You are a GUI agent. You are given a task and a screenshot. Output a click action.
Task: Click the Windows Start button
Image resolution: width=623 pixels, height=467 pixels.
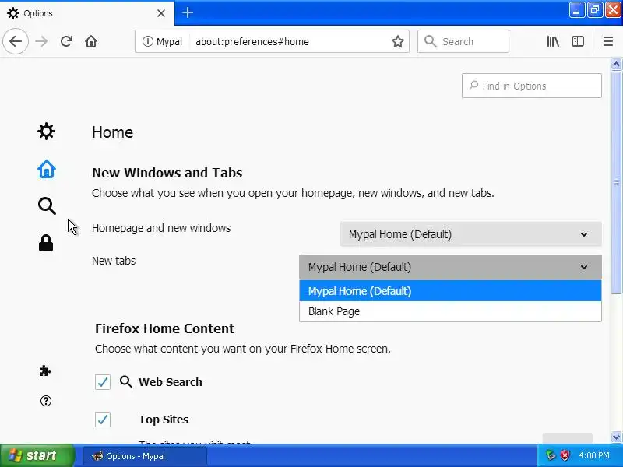pyautogui.click(x=37, y=456)
